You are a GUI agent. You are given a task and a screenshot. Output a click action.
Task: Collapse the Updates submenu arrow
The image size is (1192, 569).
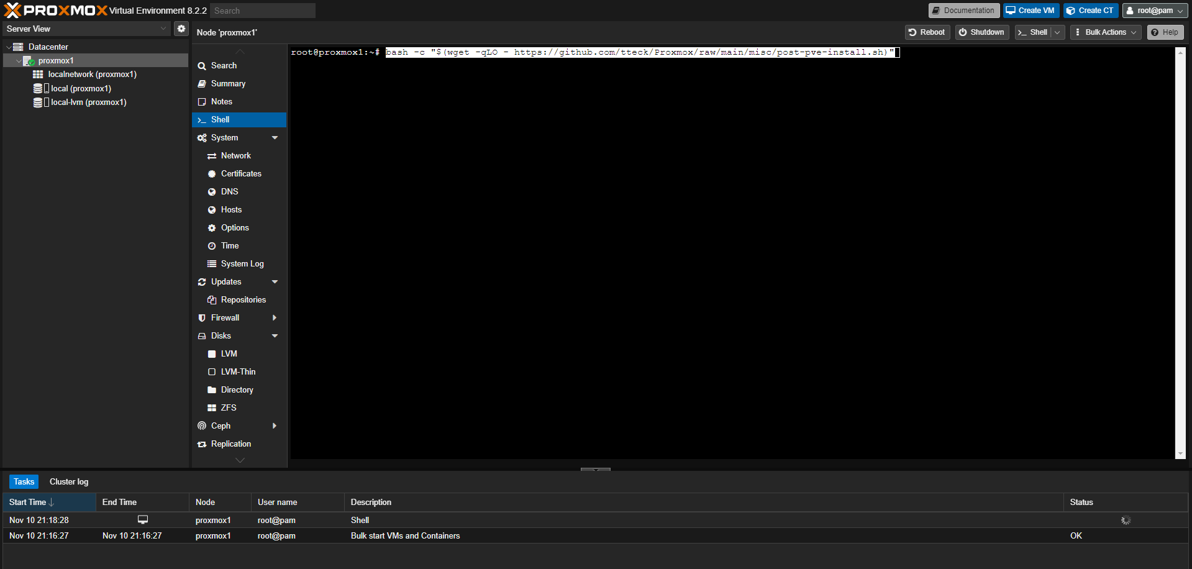pos(275,281)
